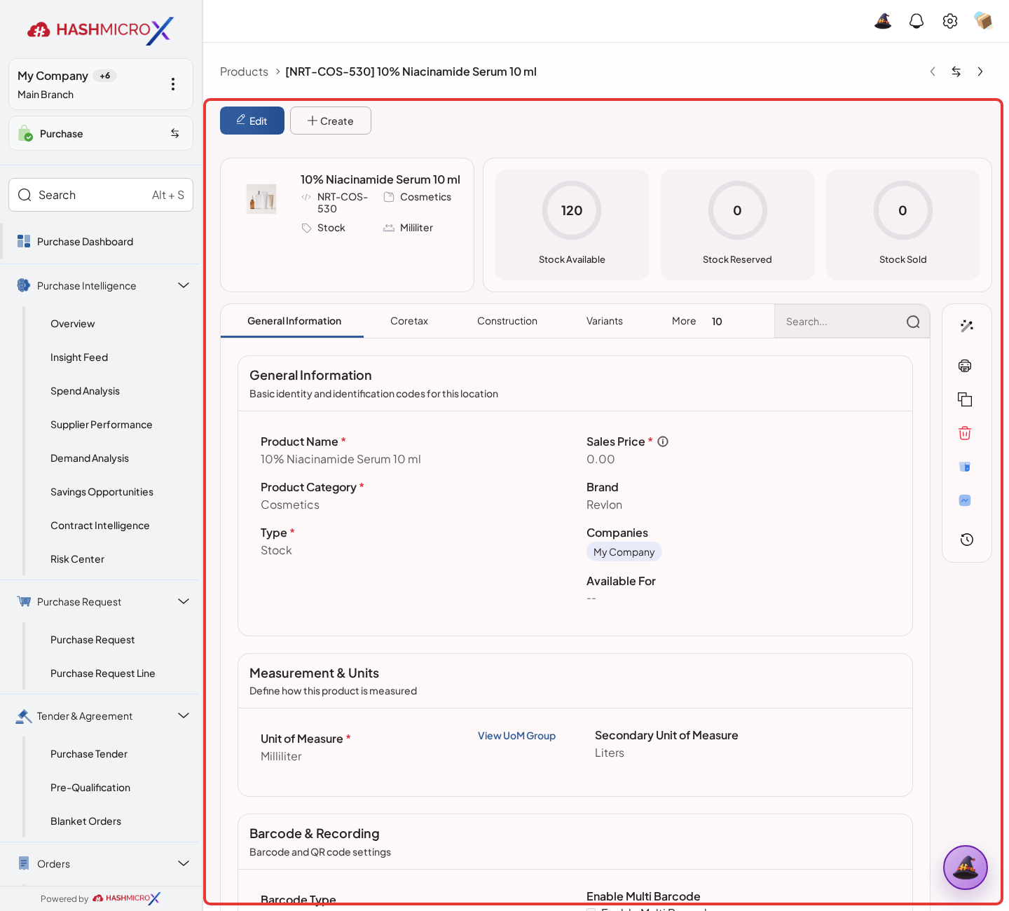Open Demand Analysis in the sidebar
Viewport: 1009px width, 911px height.
(x=90, y=458)
